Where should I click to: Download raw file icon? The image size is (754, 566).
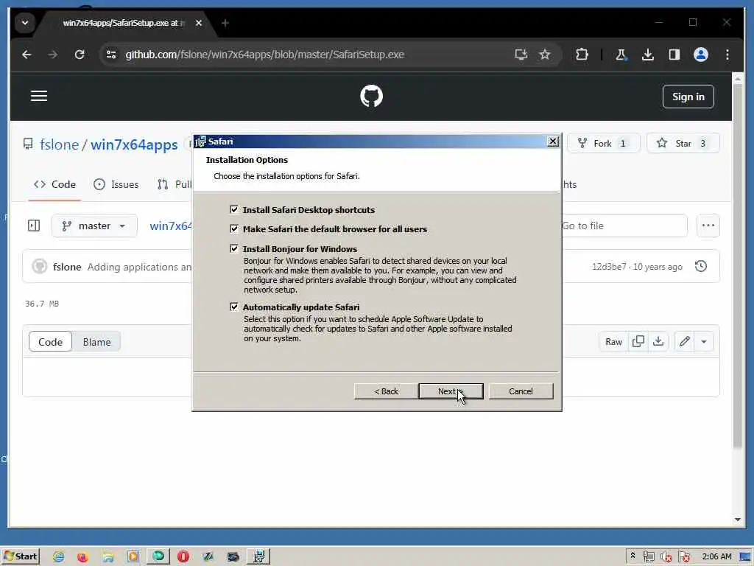tap(658, 342)
